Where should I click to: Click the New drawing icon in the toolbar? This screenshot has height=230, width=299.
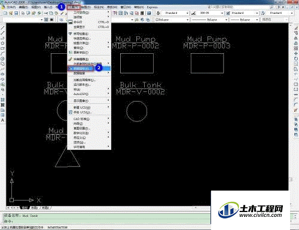(x=5, y=13)
